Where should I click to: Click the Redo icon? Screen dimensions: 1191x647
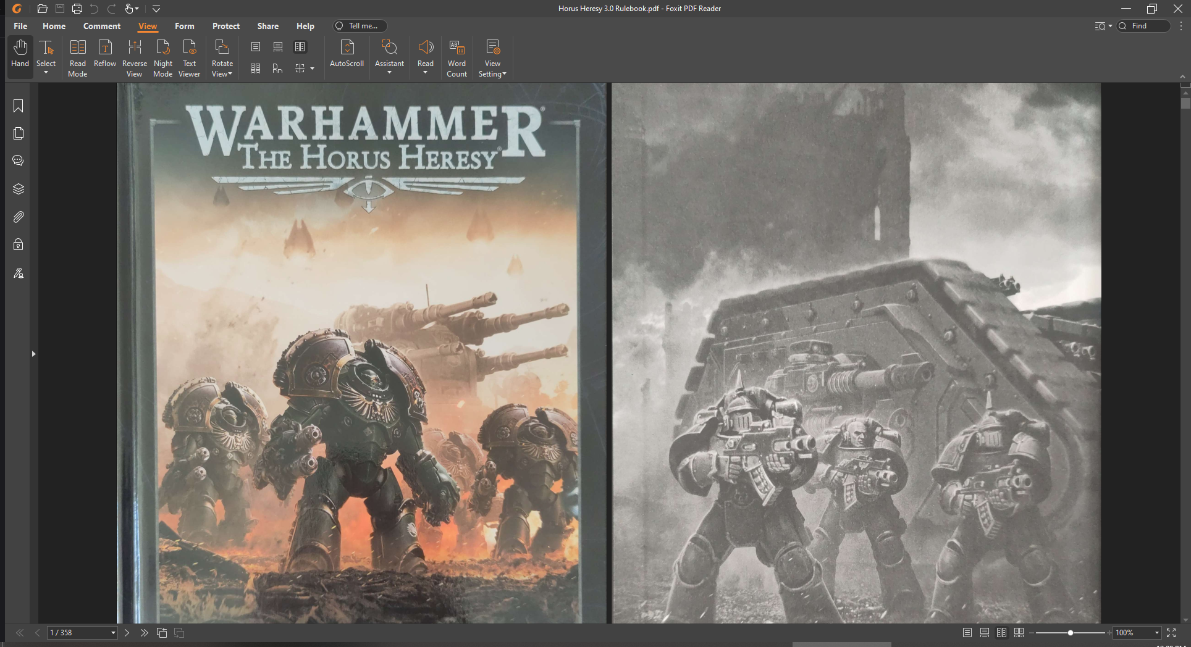112,9
